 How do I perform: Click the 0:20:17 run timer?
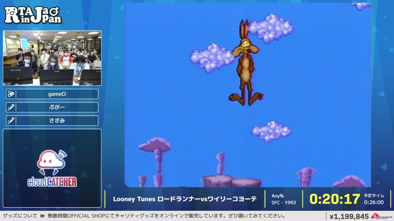pos(335,199)
